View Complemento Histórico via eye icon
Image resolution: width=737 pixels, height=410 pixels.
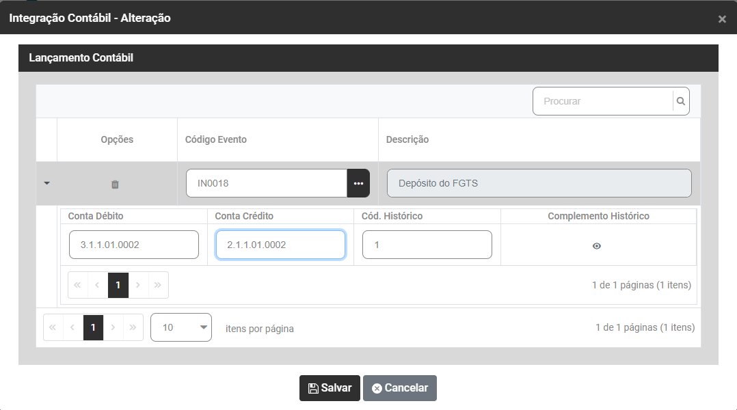pos(596,246)
